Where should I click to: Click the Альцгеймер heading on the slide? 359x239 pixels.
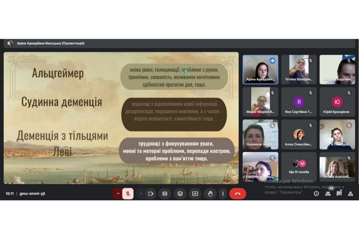(58, 73)
